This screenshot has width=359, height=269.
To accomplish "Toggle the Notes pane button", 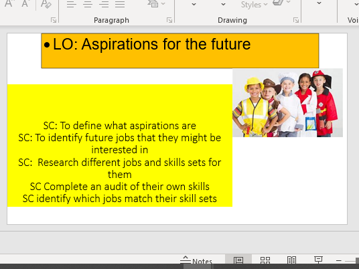I will pos(196,260).
